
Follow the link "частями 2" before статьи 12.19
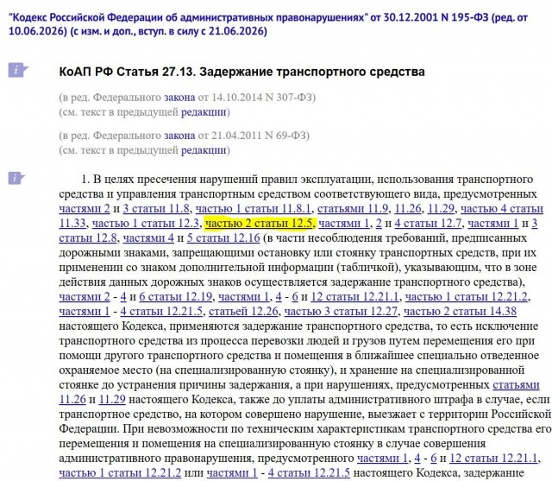coord(85,297)
